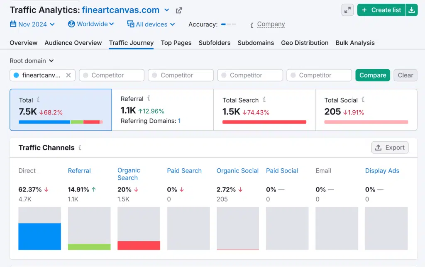Open the Nov 2024 date dropdown

32,24
